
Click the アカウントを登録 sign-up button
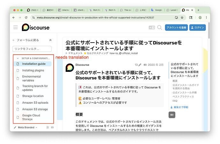[x=176, y=28]
